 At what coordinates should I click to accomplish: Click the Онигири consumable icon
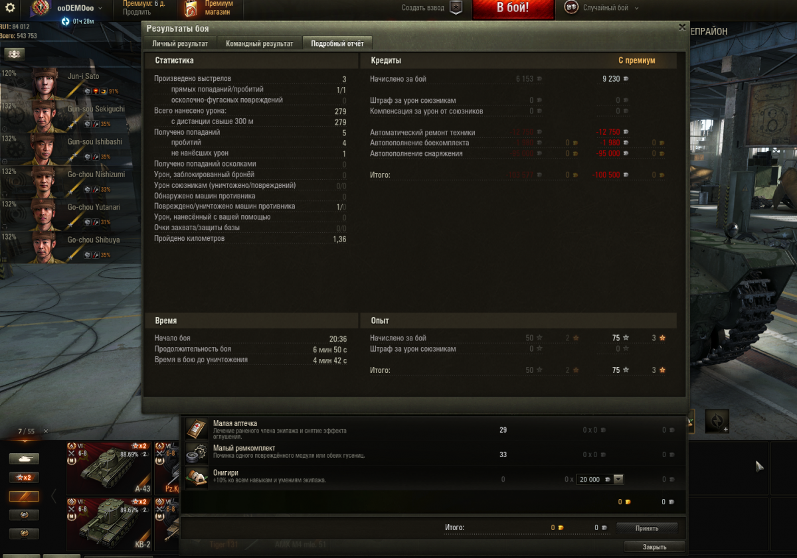197,478
